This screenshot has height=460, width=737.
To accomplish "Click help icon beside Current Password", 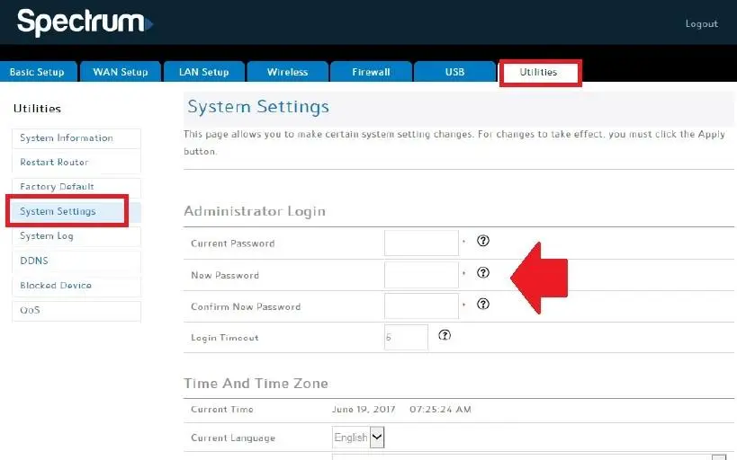I will (483, 241).
